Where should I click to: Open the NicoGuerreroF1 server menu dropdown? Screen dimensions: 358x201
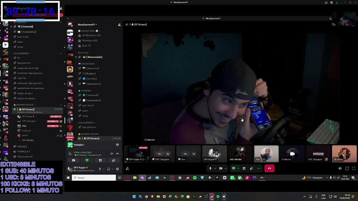[88, 25]
